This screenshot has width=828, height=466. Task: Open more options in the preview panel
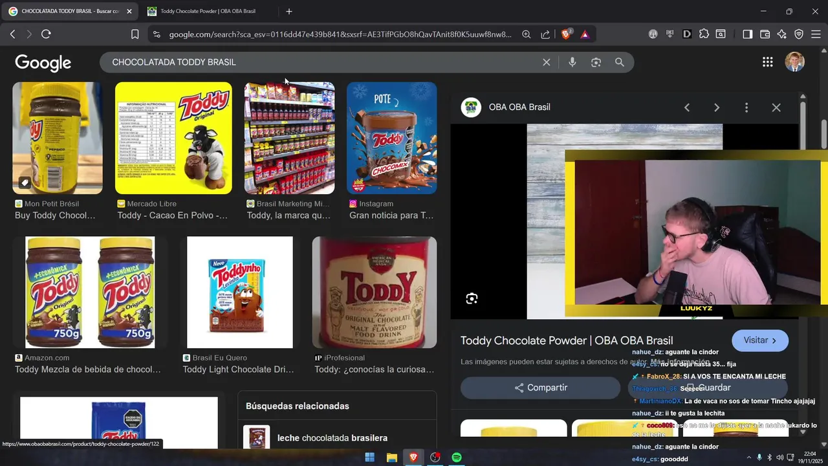click(x=746, y=107)
